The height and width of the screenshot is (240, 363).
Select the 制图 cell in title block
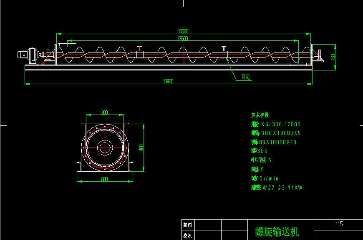[x=188, y=225]
